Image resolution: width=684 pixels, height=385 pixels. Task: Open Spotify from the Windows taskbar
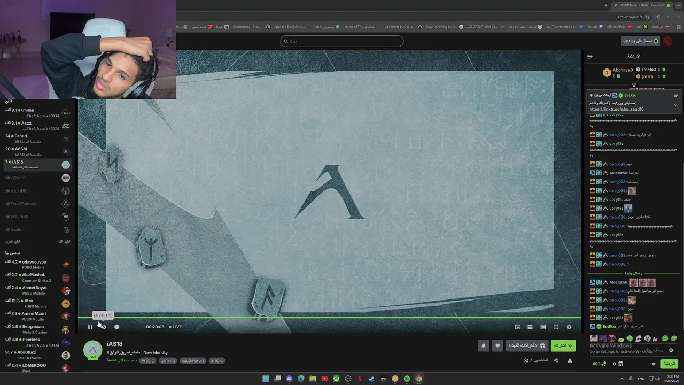[407, 379]
